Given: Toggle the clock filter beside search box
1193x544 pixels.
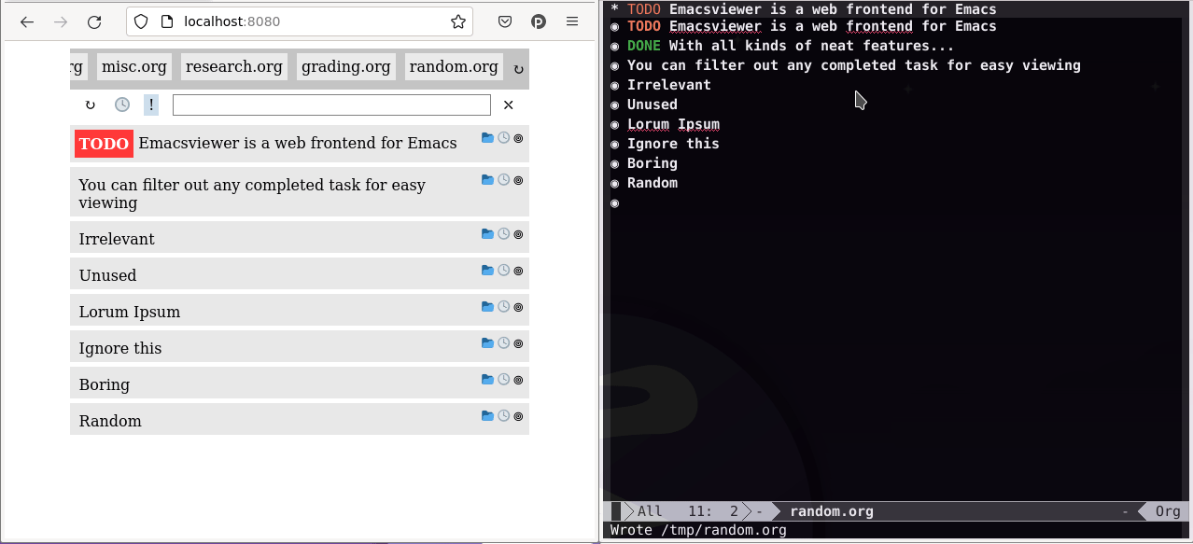Looking at the screenshot, I should tap(122, 105).
